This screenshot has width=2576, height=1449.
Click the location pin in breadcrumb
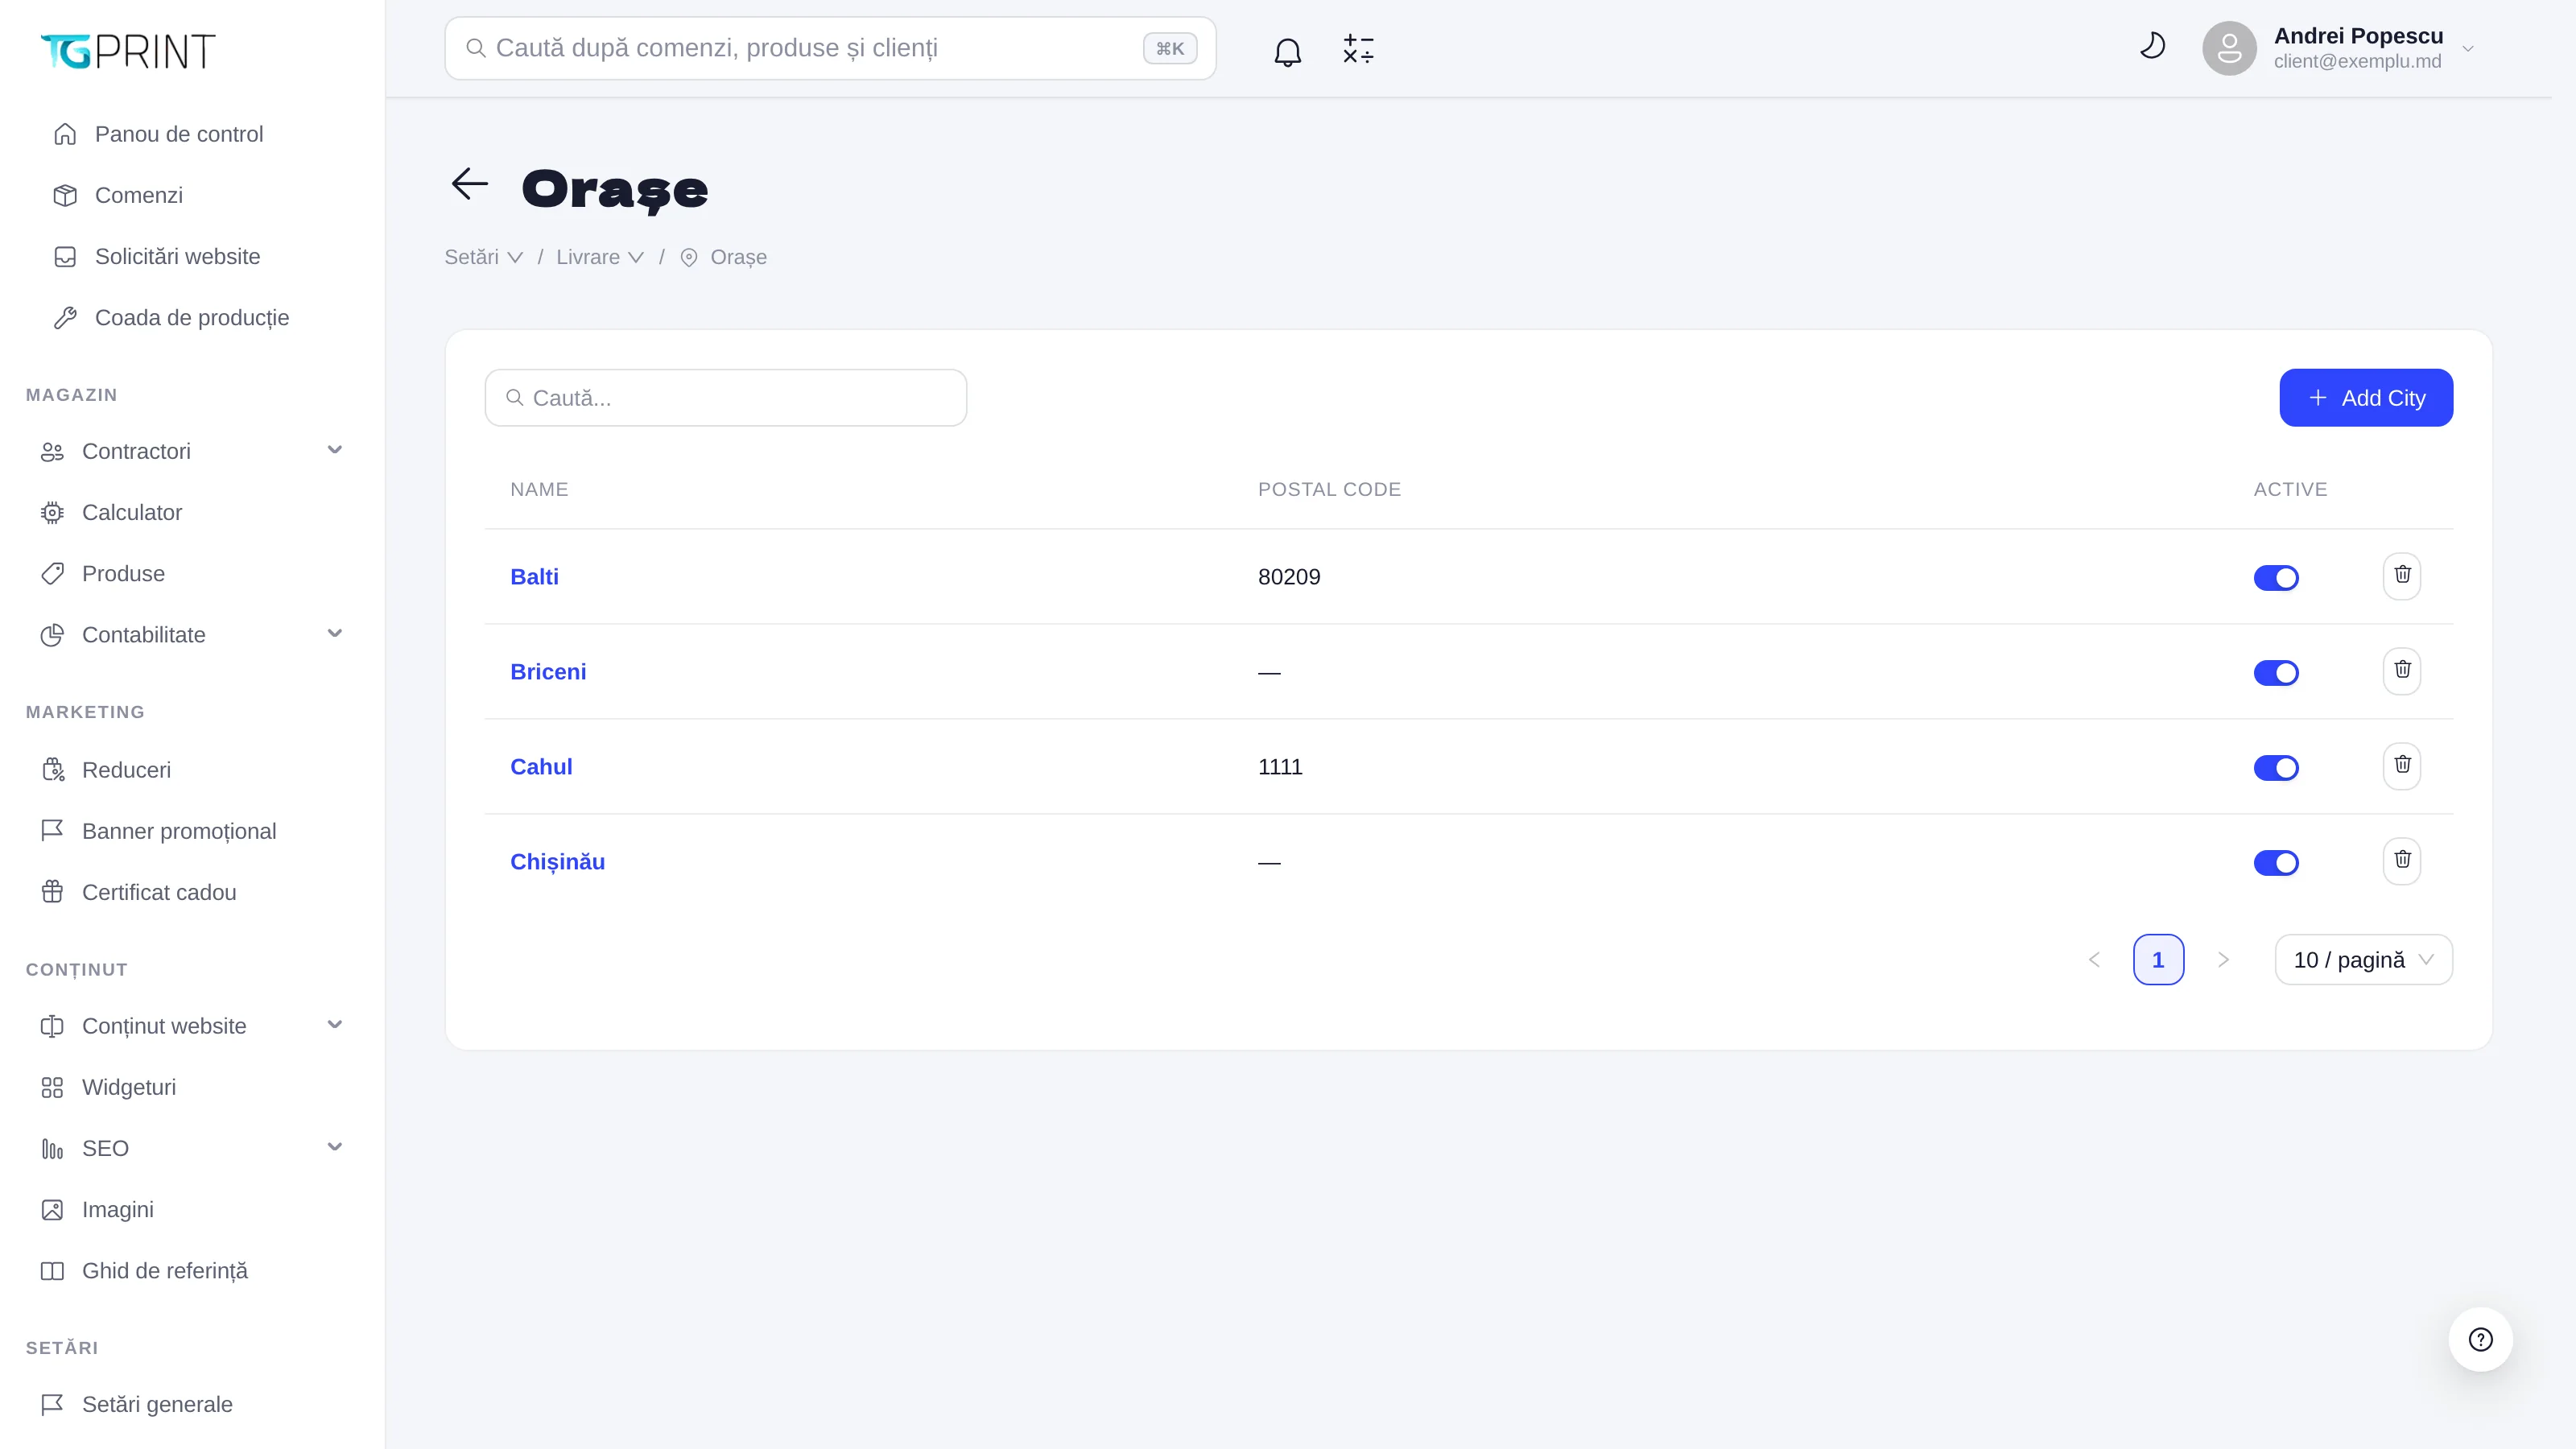(689, 258)
